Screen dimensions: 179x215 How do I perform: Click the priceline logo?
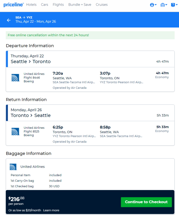pos(14,5)
